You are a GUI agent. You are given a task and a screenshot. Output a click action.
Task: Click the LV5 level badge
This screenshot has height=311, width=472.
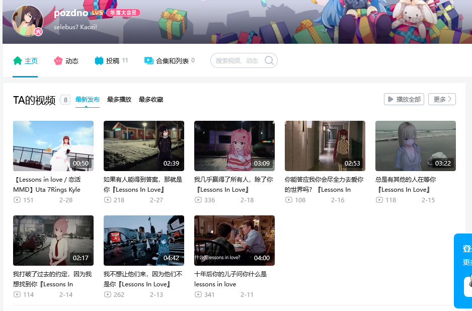(x=97, y=13)
